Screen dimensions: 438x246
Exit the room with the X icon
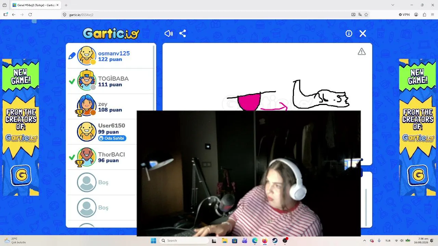pos(363,33)
